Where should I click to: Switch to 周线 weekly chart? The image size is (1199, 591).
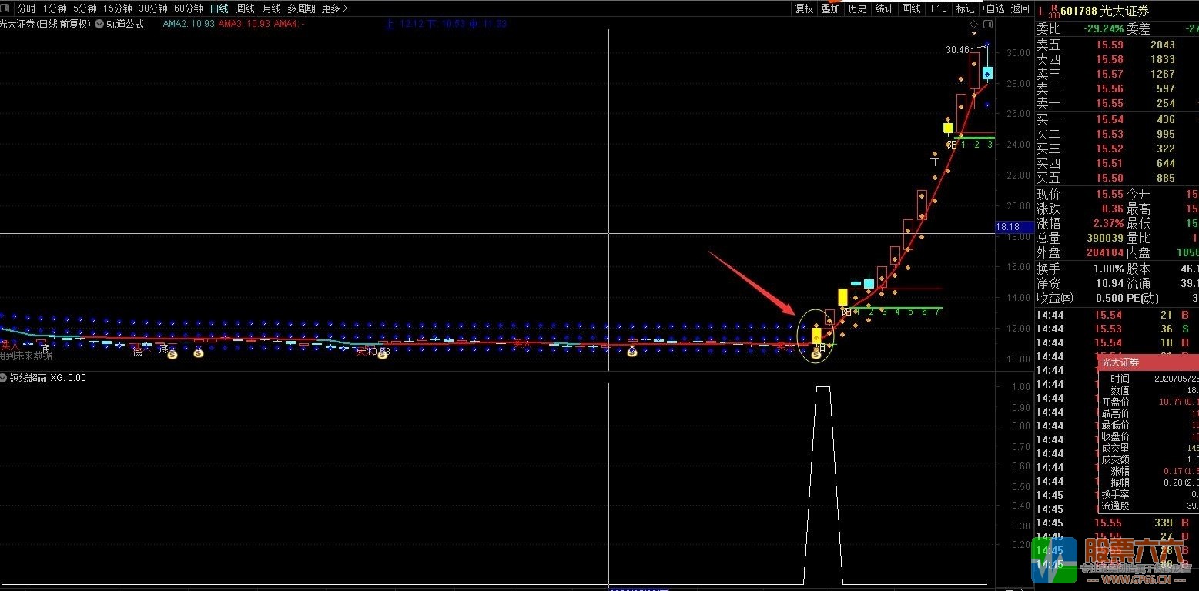click(246, 8)
